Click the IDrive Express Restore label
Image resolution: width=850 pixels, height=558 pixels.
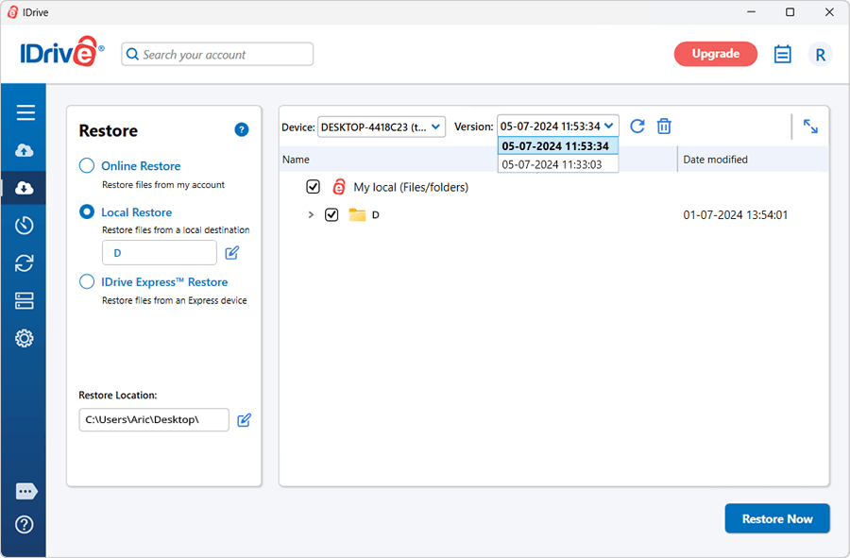pyautogui.click(x=164, y=281)
